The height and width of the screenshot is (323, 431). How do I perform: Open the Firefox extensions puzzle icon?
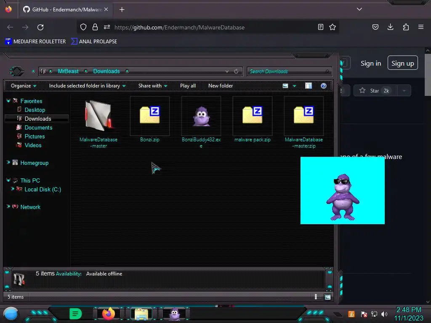click(406, 27)
